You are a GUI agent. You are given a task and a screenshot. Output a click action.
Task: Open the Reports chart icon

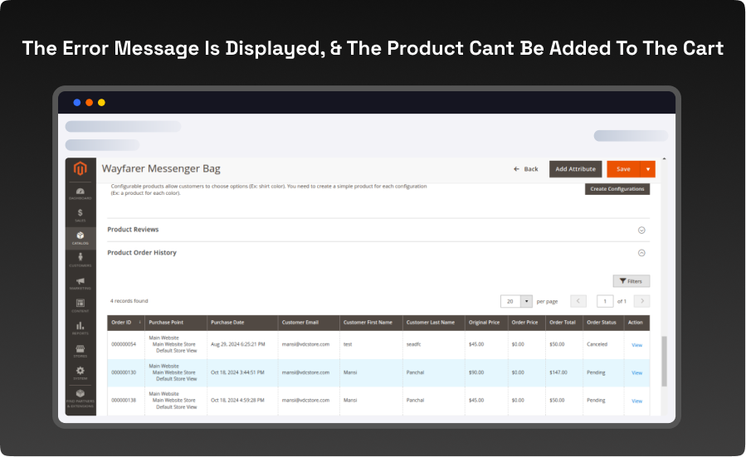(x=80, y=328)
